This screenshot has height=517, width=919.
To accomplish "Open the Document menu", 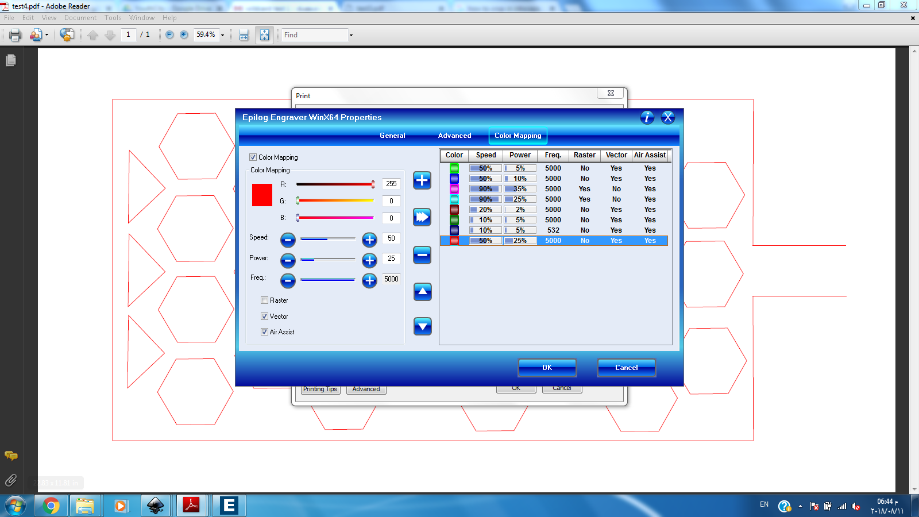I will click(x=80, y=18).
